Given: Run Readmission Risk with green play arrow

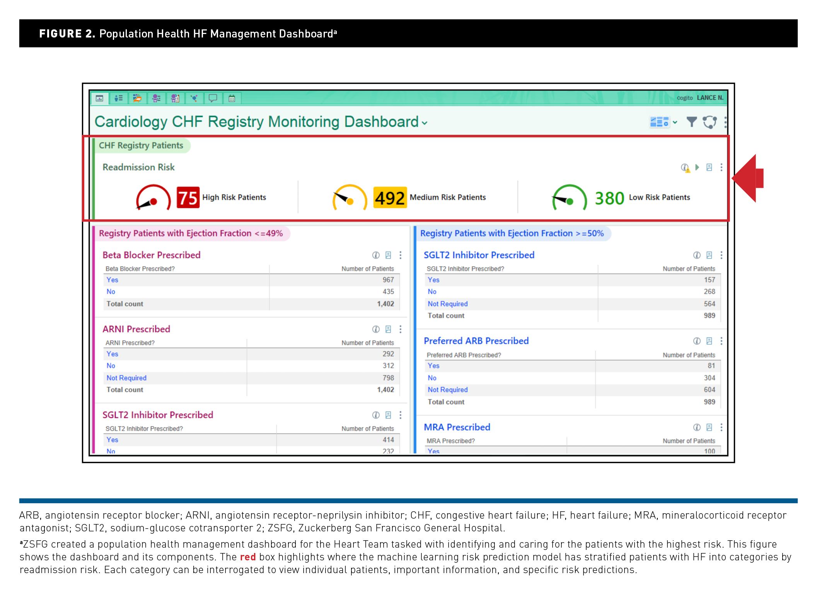Looking at the screenshot, I should 697,167.
